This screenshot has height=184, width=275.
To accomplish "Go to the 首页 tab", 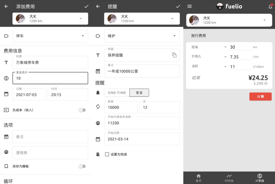I will tap(199, 178).
